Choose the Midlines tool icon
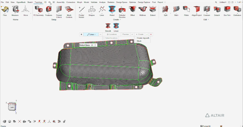The image size is (243, 127). coord(143,9)
